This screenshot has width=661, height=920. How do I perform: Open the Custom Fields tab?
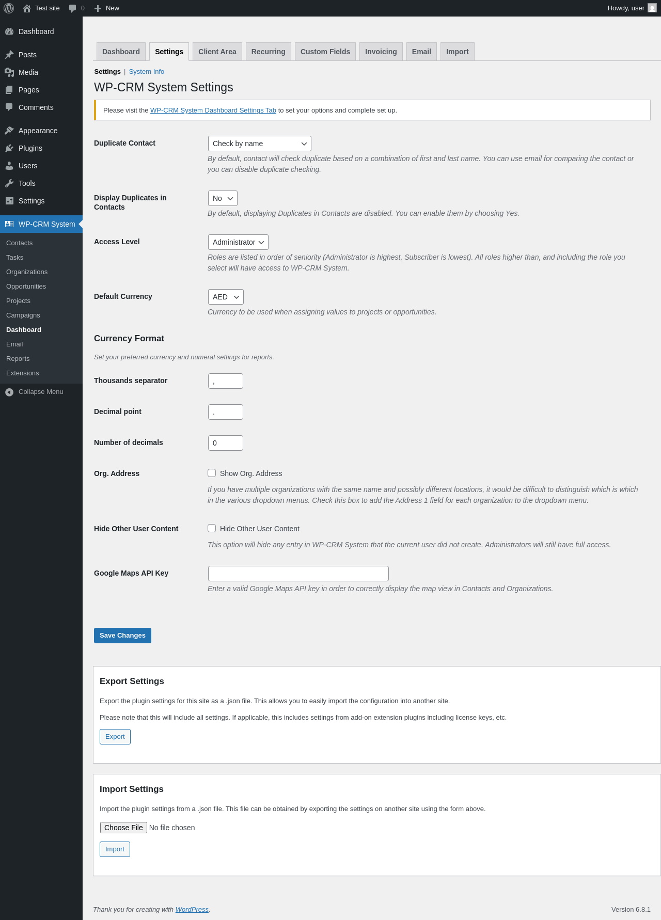(x=325, y=52)
